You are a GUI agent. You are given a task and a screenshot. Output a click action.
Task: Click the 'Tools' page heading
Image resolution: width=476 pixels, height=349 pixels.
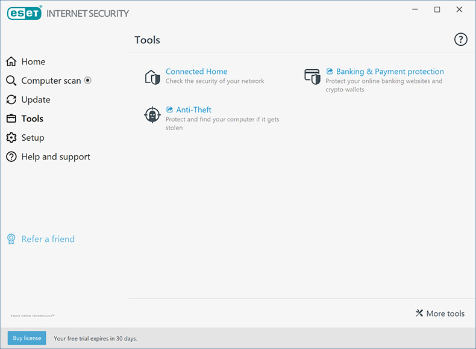click(147, 40)
